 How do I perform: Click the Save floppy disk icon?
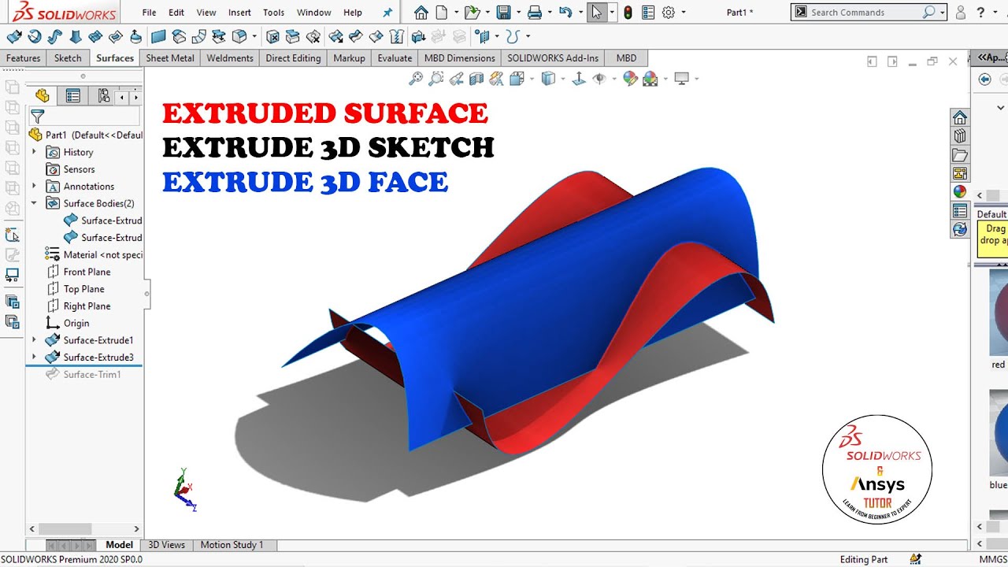pyautogui.click(x=503, y=12)
